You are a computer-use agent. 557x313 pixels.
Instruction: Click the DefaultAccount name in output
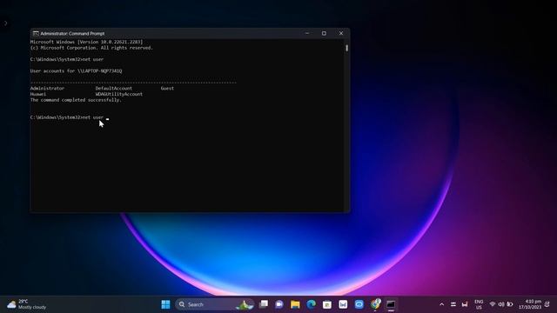click(x=114, y=89)
